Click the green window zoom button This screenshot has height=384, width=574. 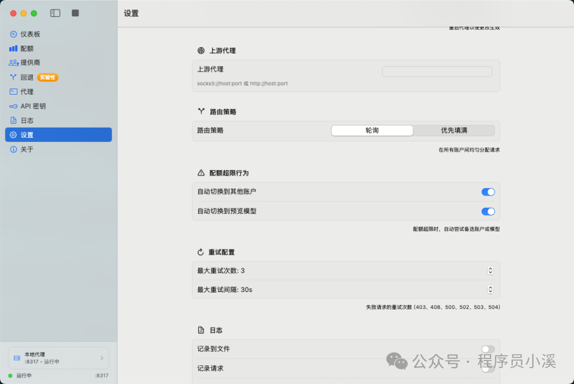(34, 13)
